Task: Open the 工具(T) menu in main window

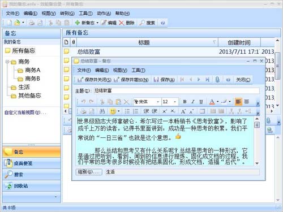Action: pos(85,14)
